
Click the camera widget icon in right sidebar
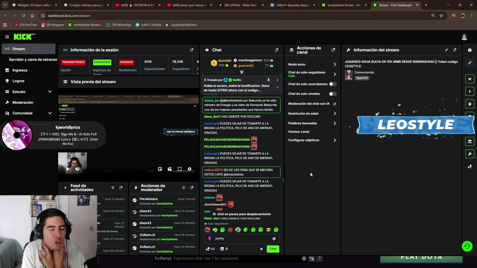pos(470,141)
